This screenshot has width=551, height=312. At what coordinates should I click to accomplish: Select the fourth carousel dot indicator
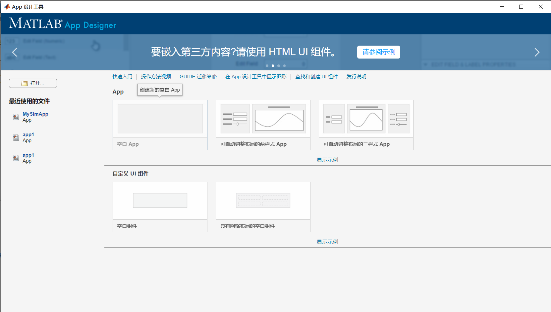[x=284, y=65]
